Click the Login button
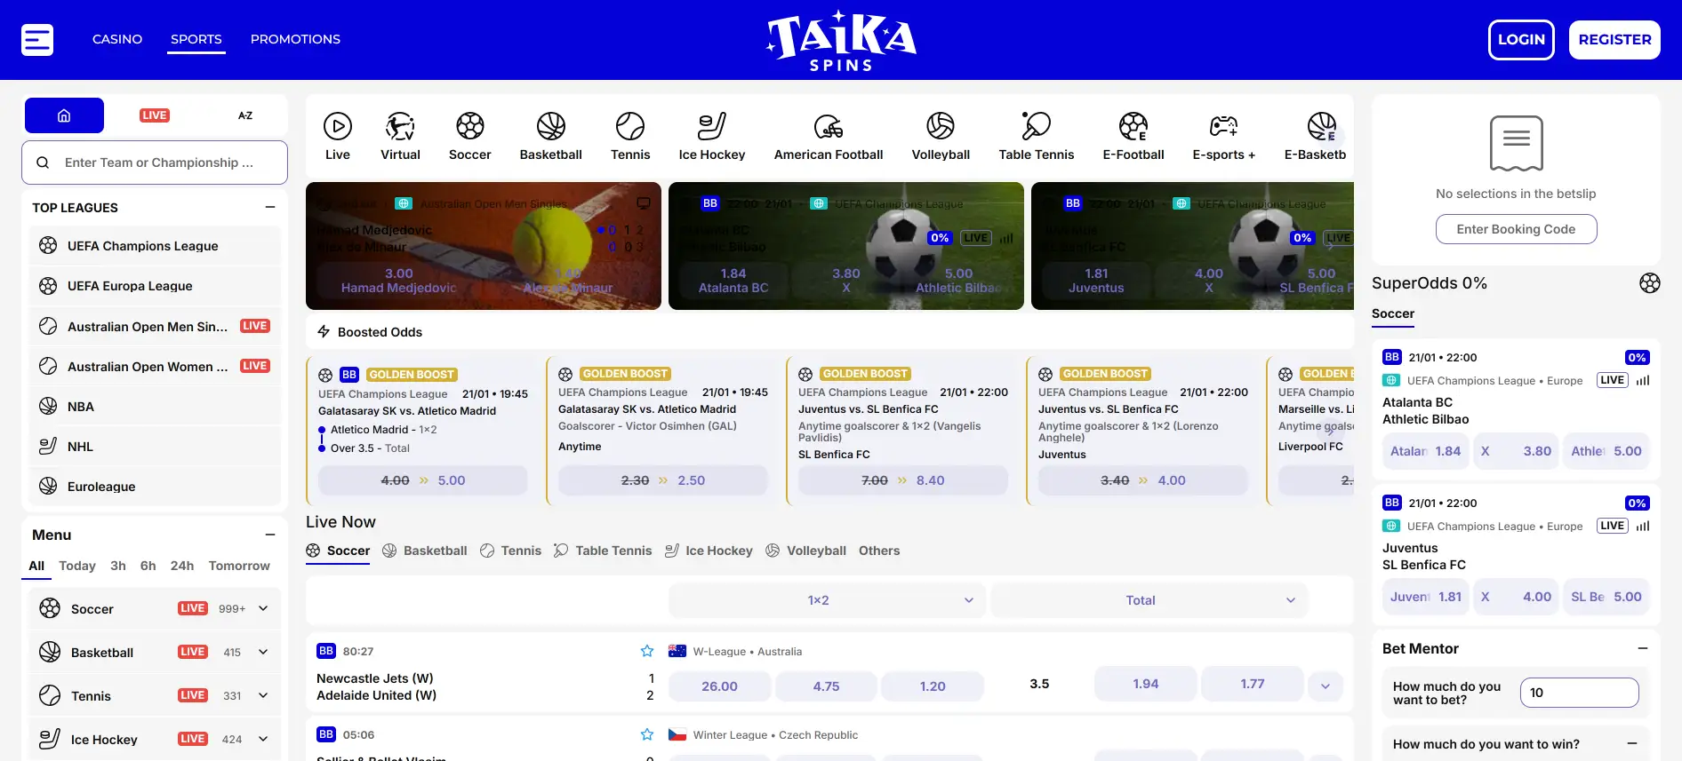This screenshot has width=1682, height=761. pyautogui.click(x=1521, y=40)
